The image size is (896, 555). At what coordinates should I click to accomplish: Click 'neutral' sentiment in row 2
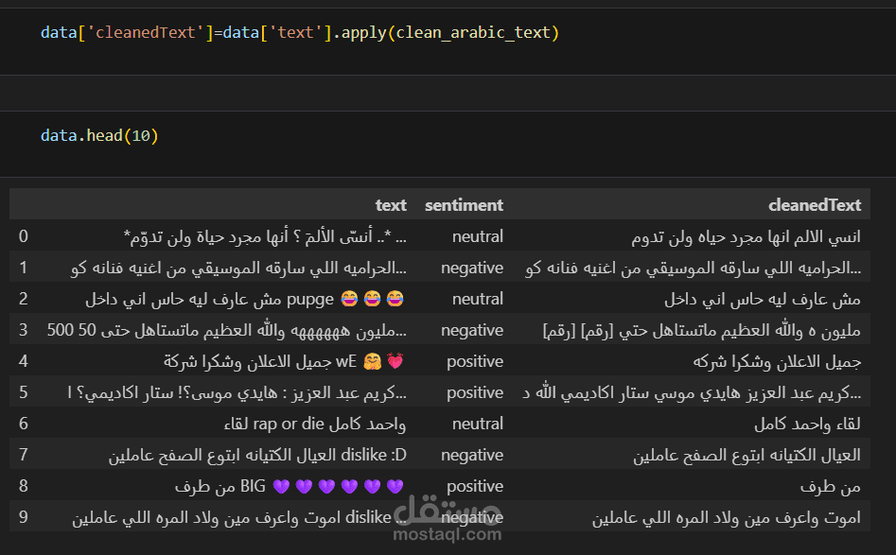(x=478, y=299)
